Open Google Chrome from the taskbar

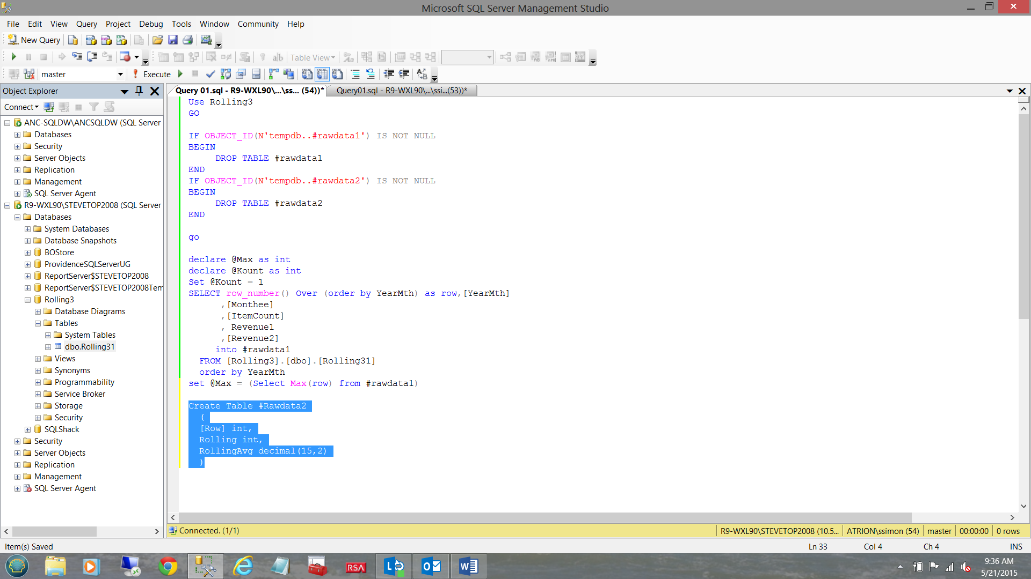(168, 566)
